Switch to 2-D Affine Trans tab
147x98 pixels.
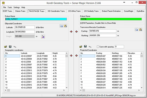click(74, 11)
